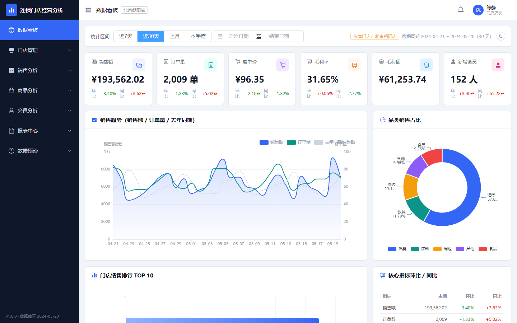The width and height of the screenshot is (517, 323).
Task: Click the calendar icon in date range
Action: tap(220, 36)
